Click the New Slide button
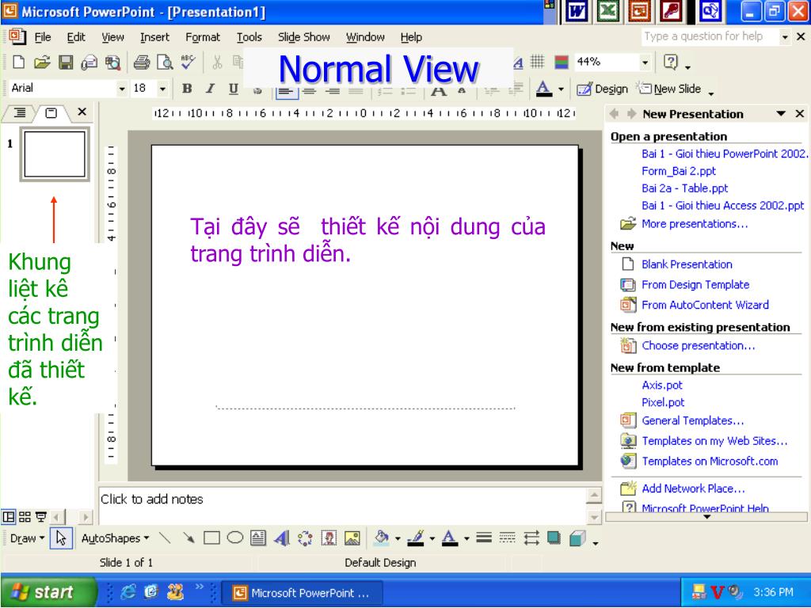Screen dimensions: 811x608 (x=668, y=89)
